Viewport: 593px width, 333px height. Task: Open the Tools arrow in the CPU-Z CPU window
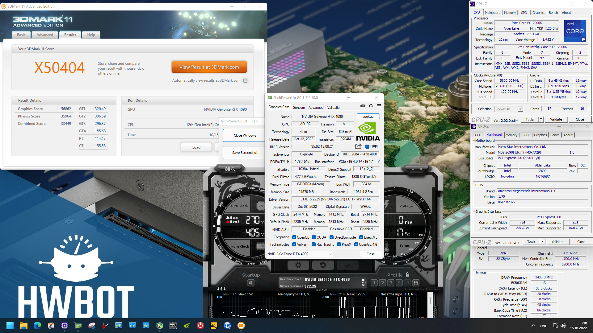[x=541, y=119]
